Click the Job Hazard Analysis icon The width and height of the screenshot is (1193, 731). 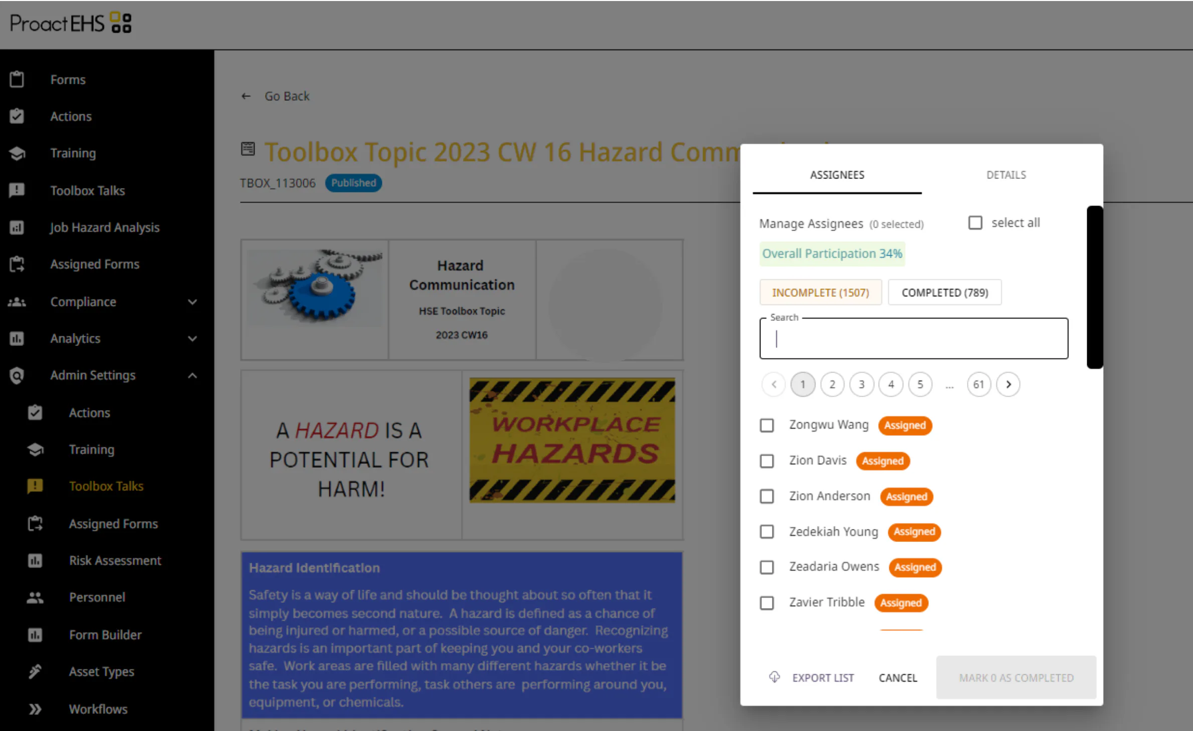coord(17,228)
